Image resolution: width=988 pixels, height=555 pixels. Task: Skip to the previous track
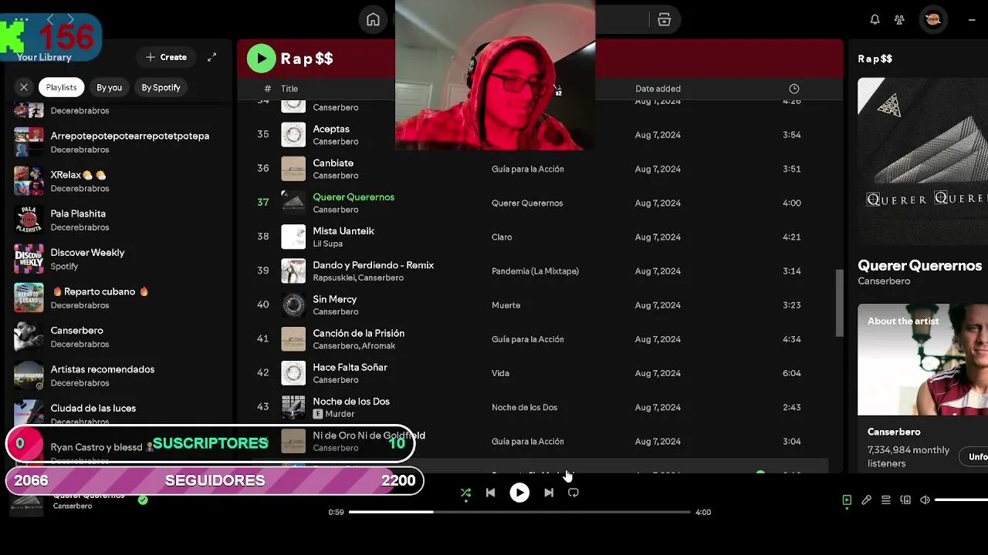(x=490, y=493)
